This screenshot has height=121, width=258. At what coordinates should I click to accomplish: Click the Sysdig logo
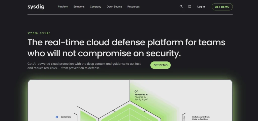point(36,7)
